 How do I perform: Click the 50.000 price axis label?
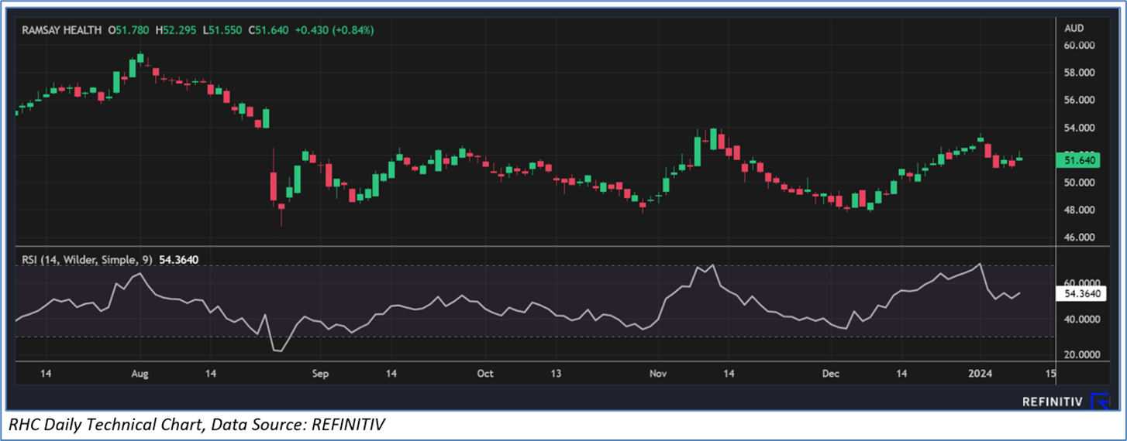[x=1078, y=183]
